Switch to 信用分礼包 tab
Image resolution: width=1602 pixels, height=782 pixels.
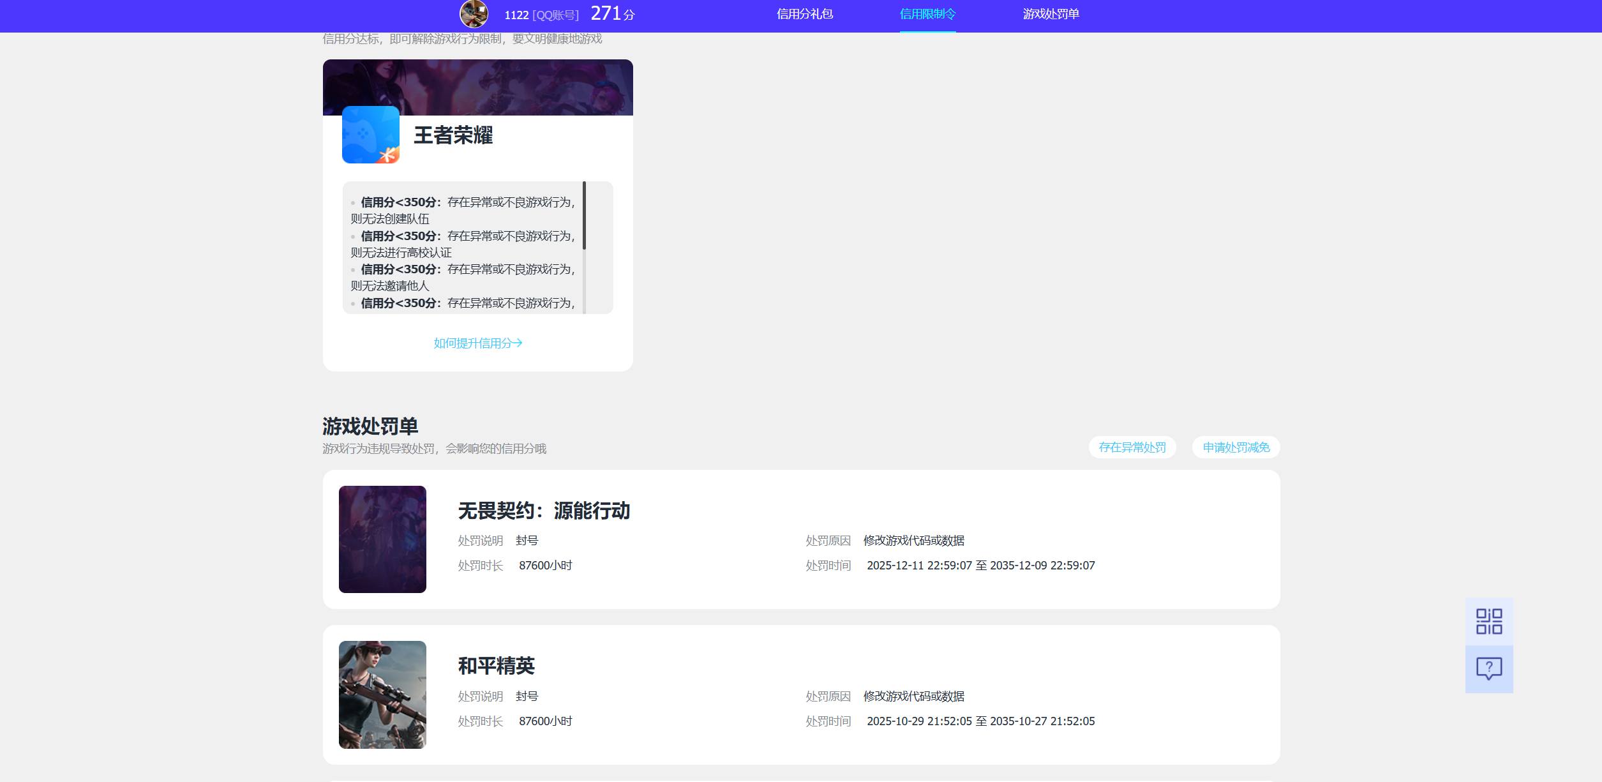[805, 14]
